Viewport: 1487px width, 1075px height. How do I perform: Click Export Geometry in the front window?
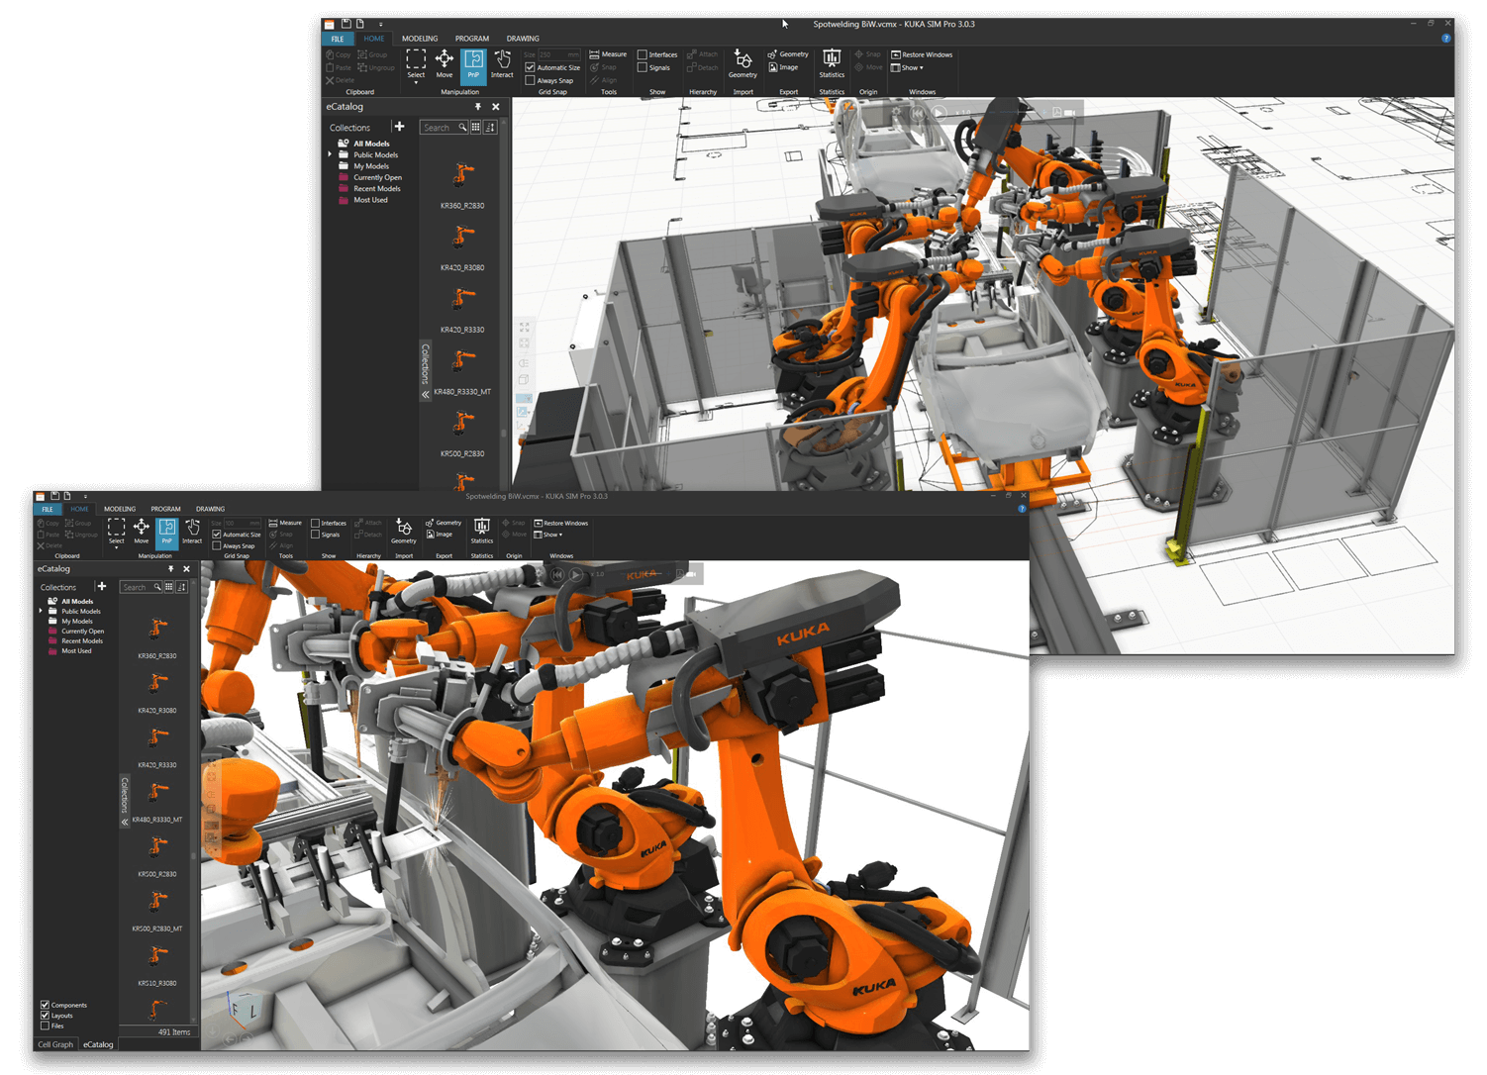(x=444, y=523)
